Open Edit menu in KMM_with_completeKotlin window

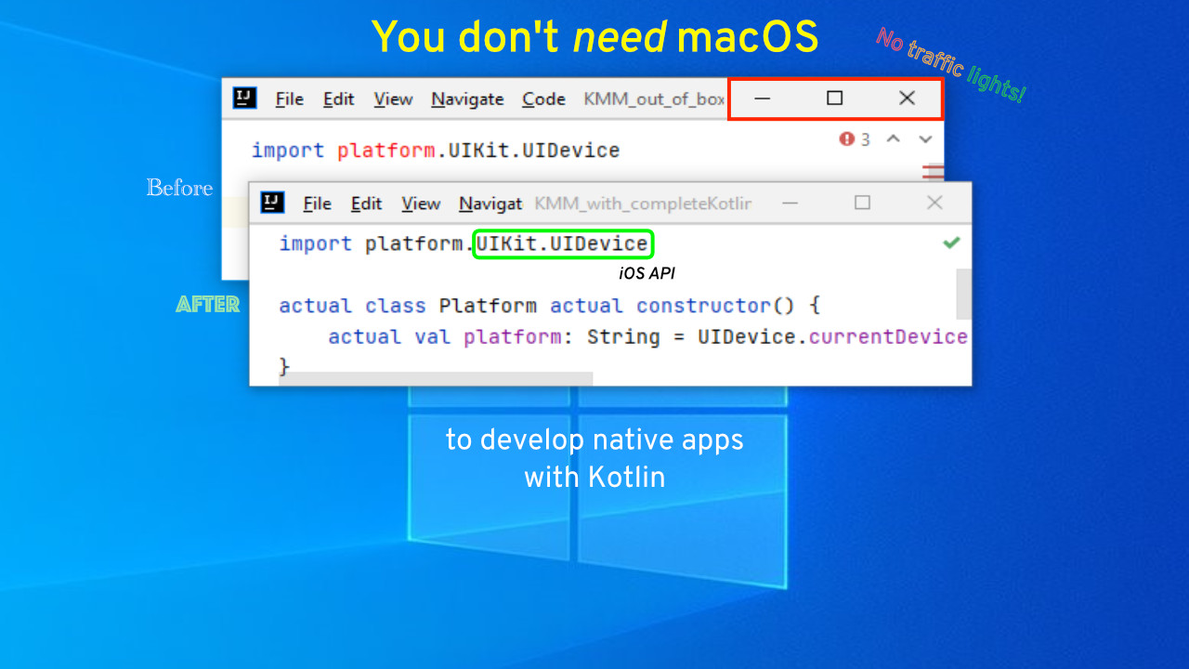367,203
